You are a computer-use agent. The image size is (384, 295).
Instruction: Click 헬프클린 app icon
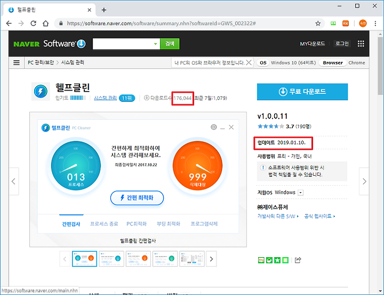coord(41,92)
